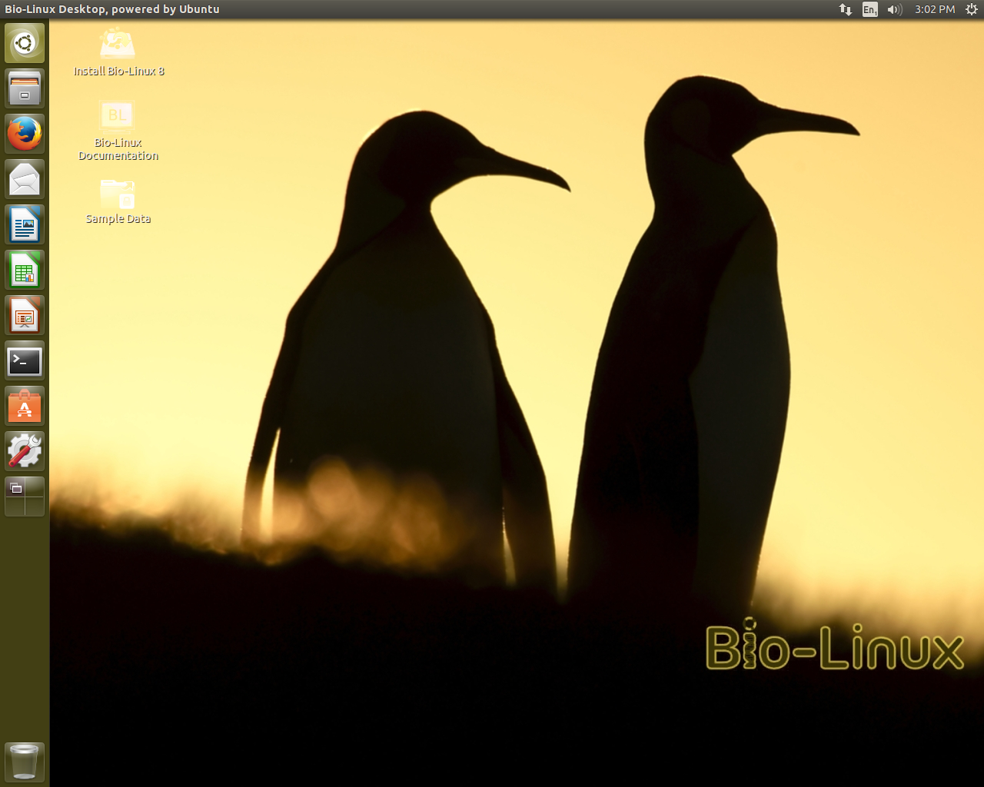
Task: Launch LibreOffice Calc spreadsheet
Action: (x=25, y=270)
